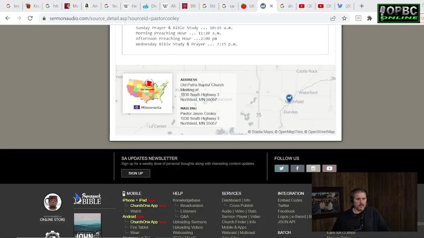Open the reading list icon
The width and height of the screenshot is (424, 238).
358,18
